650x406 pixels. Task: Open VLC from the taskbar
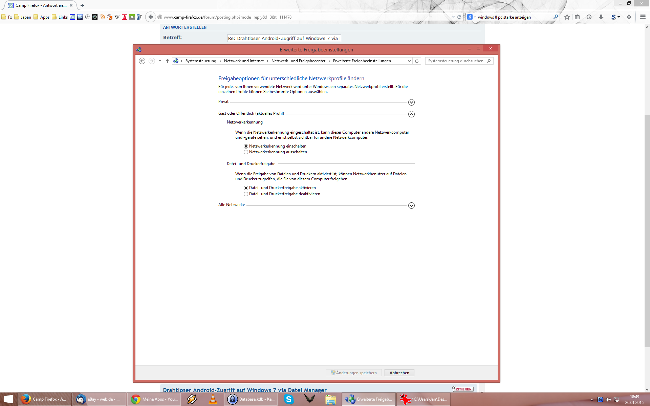213,399
